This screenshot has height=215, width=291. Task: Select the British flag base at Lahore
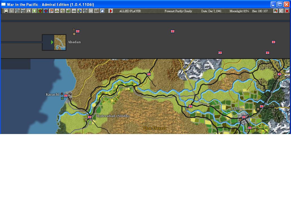pyautogui.click(x=244, y=117)
